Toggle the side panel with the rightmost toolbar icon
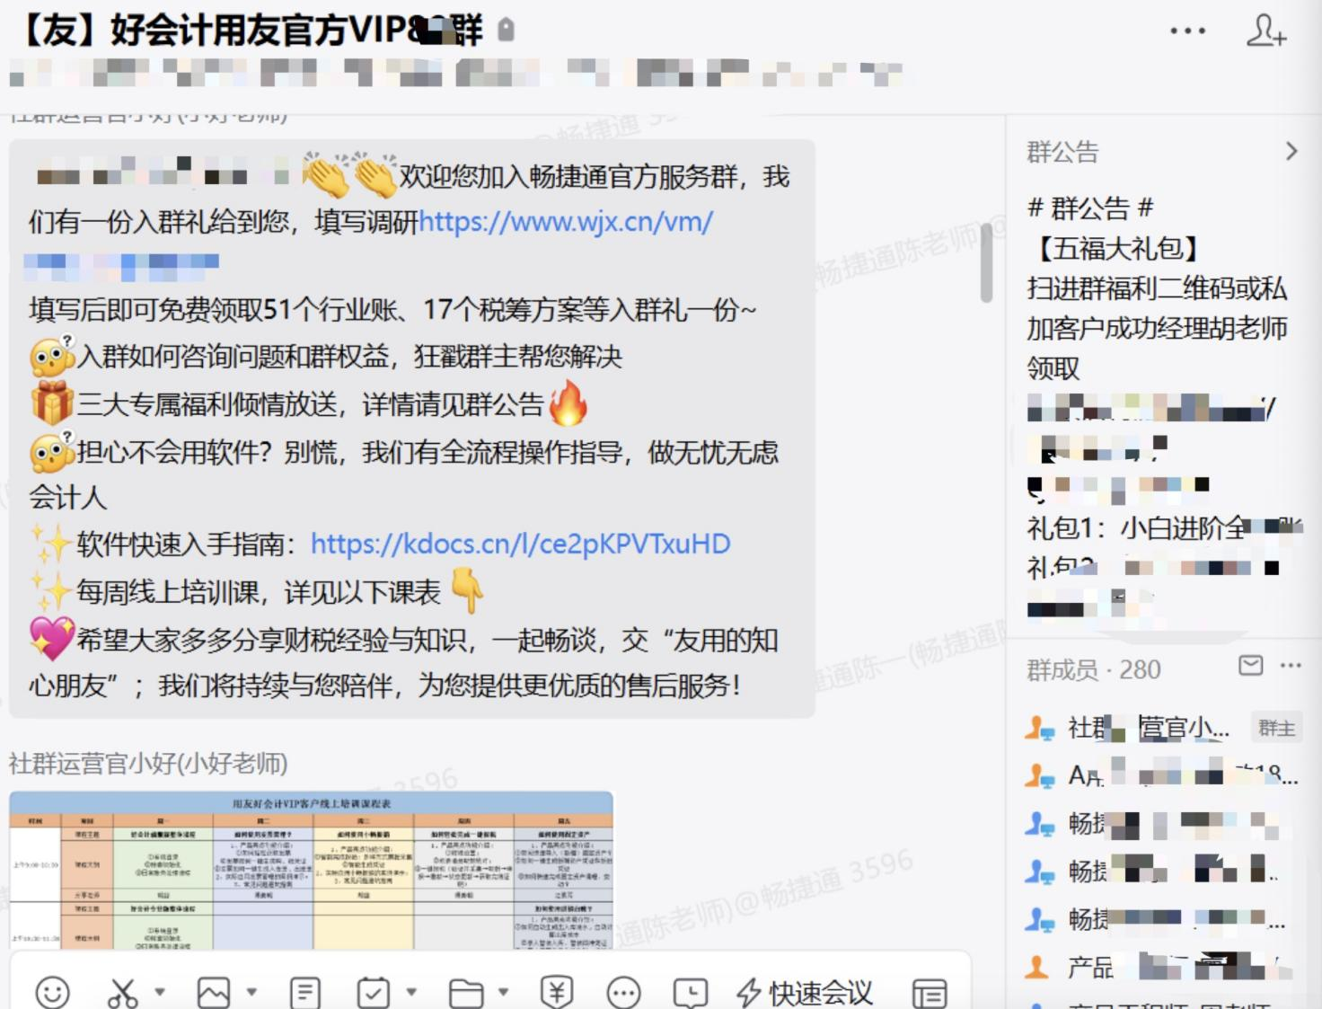1322x1009 pixels. coord(930,992)
